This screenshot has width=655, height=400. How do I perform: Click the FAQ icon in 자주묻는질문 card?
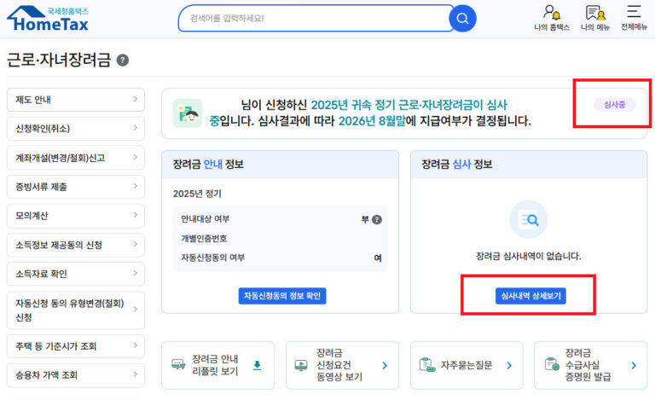426,365
